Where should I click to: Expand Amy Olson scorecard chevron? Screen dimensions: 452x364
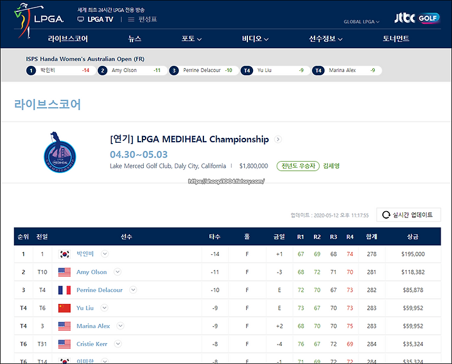(x=117, y=272)
